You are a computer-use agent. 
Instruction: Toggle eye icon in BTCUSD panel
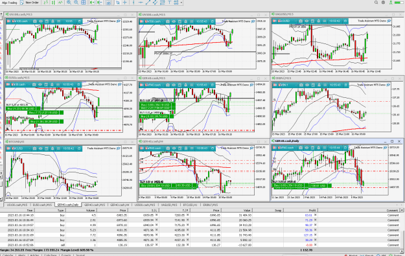pyautogui.click(x=41, y=148)
